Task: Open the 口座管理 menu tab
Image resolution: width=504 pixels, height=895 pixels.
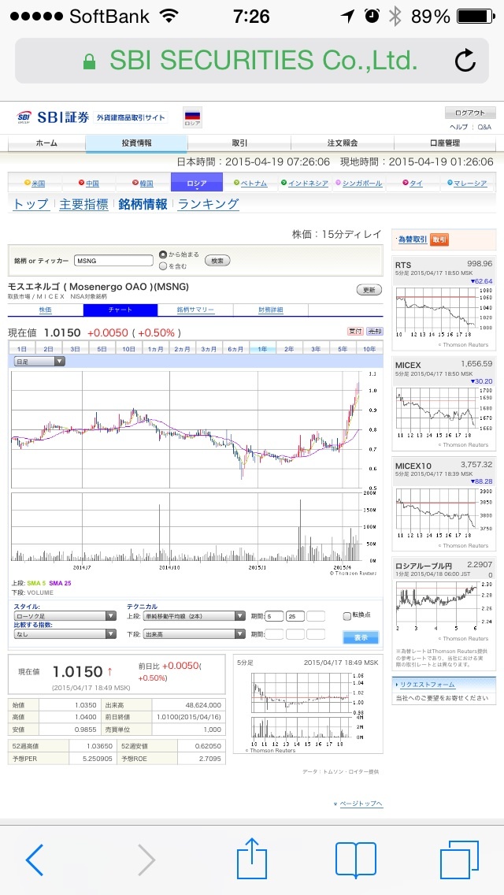Action: [445, 143]
